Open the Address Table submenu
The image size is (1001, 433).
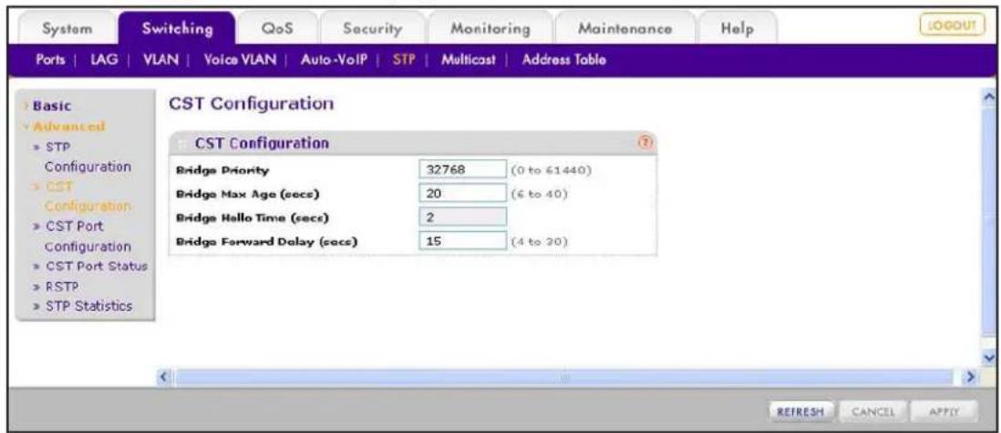click(x=563, y=60)
